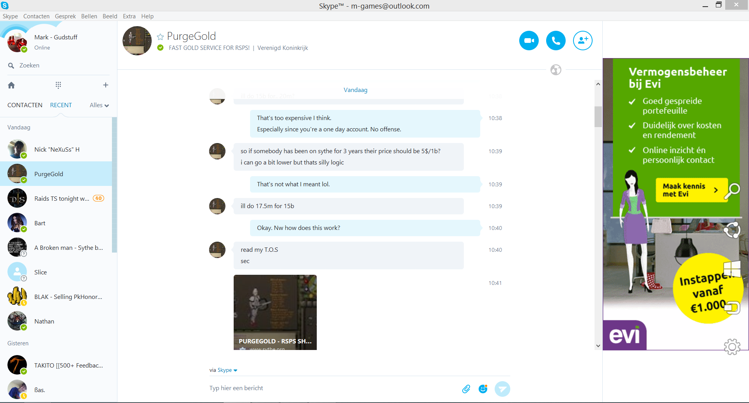Screen dimensions: 749x403
Task: Click the share icon on the ad panel
Action: click(x=732, y=230)
